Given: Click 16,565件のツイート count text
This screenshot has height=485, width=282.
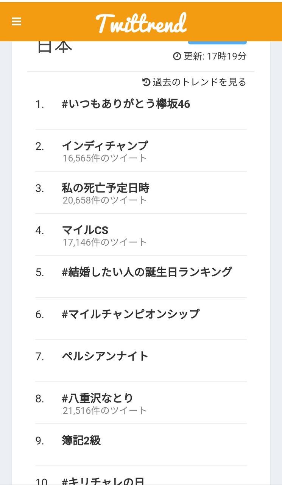Looking at the screenshot, I should point(105,158).
